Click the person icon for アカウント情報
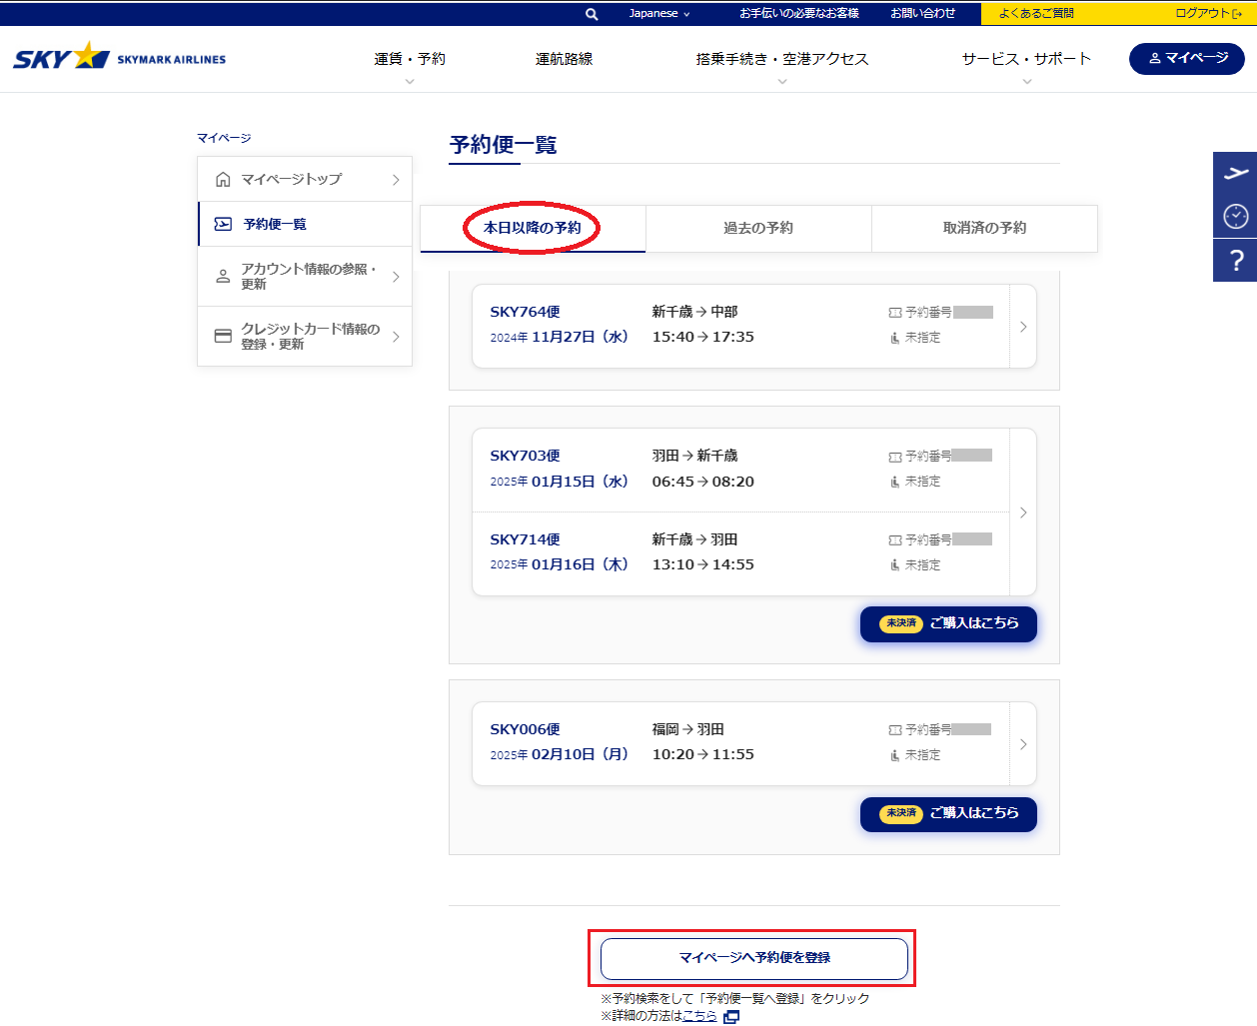This screenshot has height=1026, width=1257. pyautogui.click(x=223, y=277)
